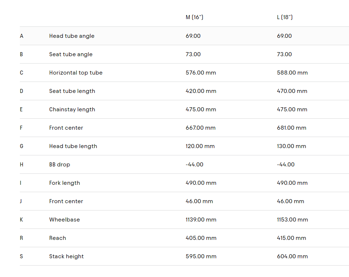The height and width of the screenshot is (277, 349).
Task: Select the Head tube length label
Action: click(73, 146)
